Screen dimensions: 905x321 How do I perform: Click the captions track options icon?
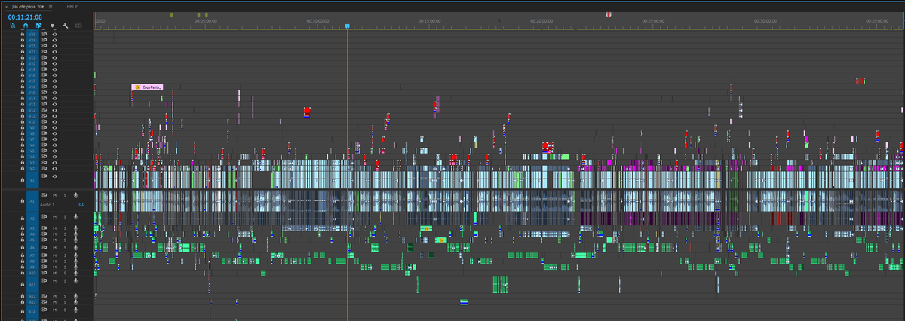[78, 26]
